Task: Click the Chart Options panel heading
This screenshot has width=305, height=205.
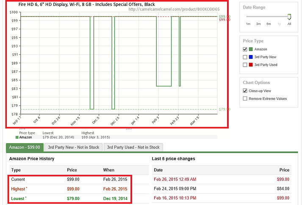Action: tap(256, 83)
